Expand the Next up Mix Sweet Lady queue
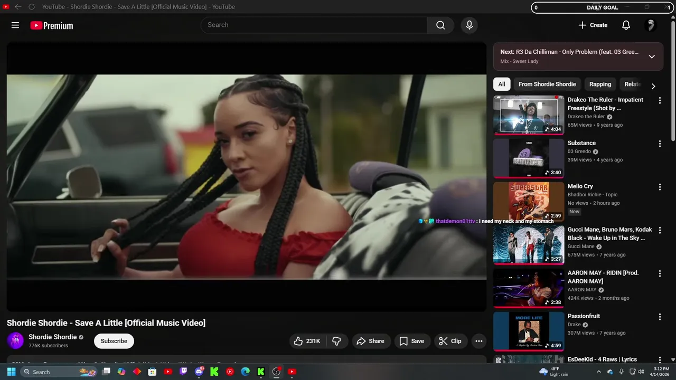The width and height of the screenshot is (676, 380). click(x=652, y=56)
